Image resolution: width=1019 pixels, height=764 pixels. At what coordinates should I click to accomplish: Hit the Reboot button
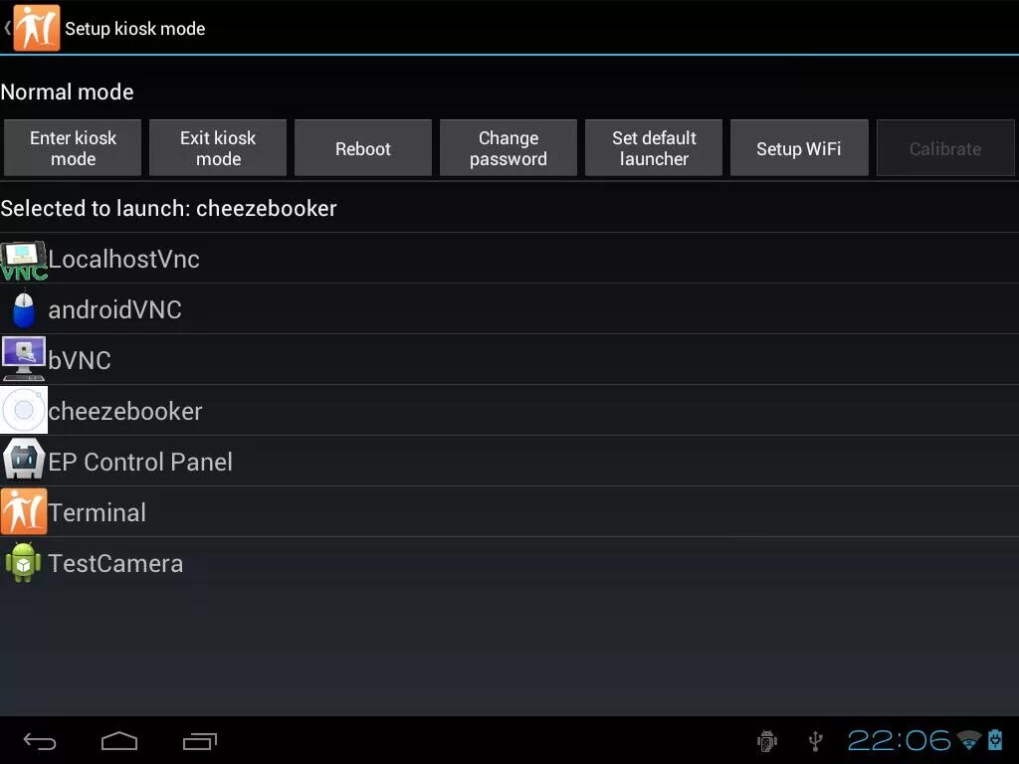363,148
